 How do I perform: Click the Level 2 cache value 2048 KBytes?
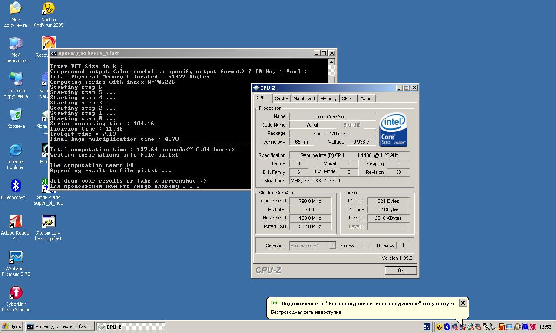click(x=388, y=218)
